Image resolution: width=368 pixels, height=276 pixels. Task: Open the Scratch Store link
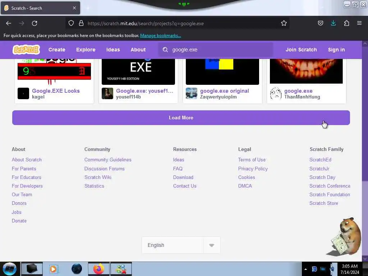tap(324, 203)
